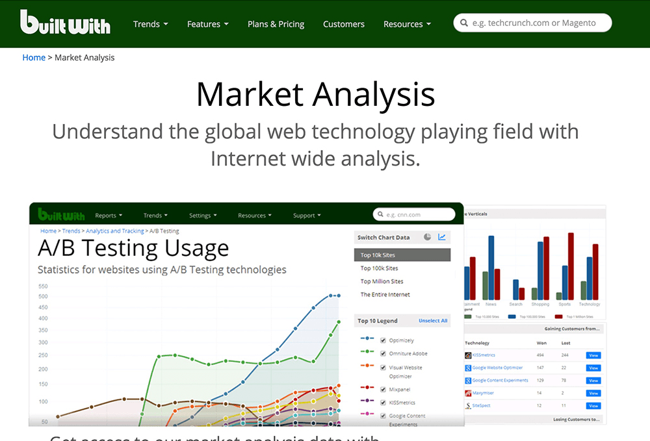Click View button for Google Content Experiments
Screen dimensions: 650x441
coord(593,381)
